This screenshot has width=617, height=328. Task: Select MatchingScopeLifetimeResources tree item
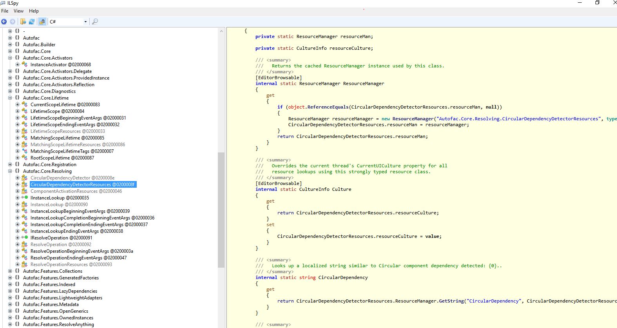coord(78,145)
